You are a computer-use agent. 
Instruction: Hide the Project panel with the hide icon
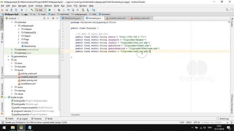[58, 18]
